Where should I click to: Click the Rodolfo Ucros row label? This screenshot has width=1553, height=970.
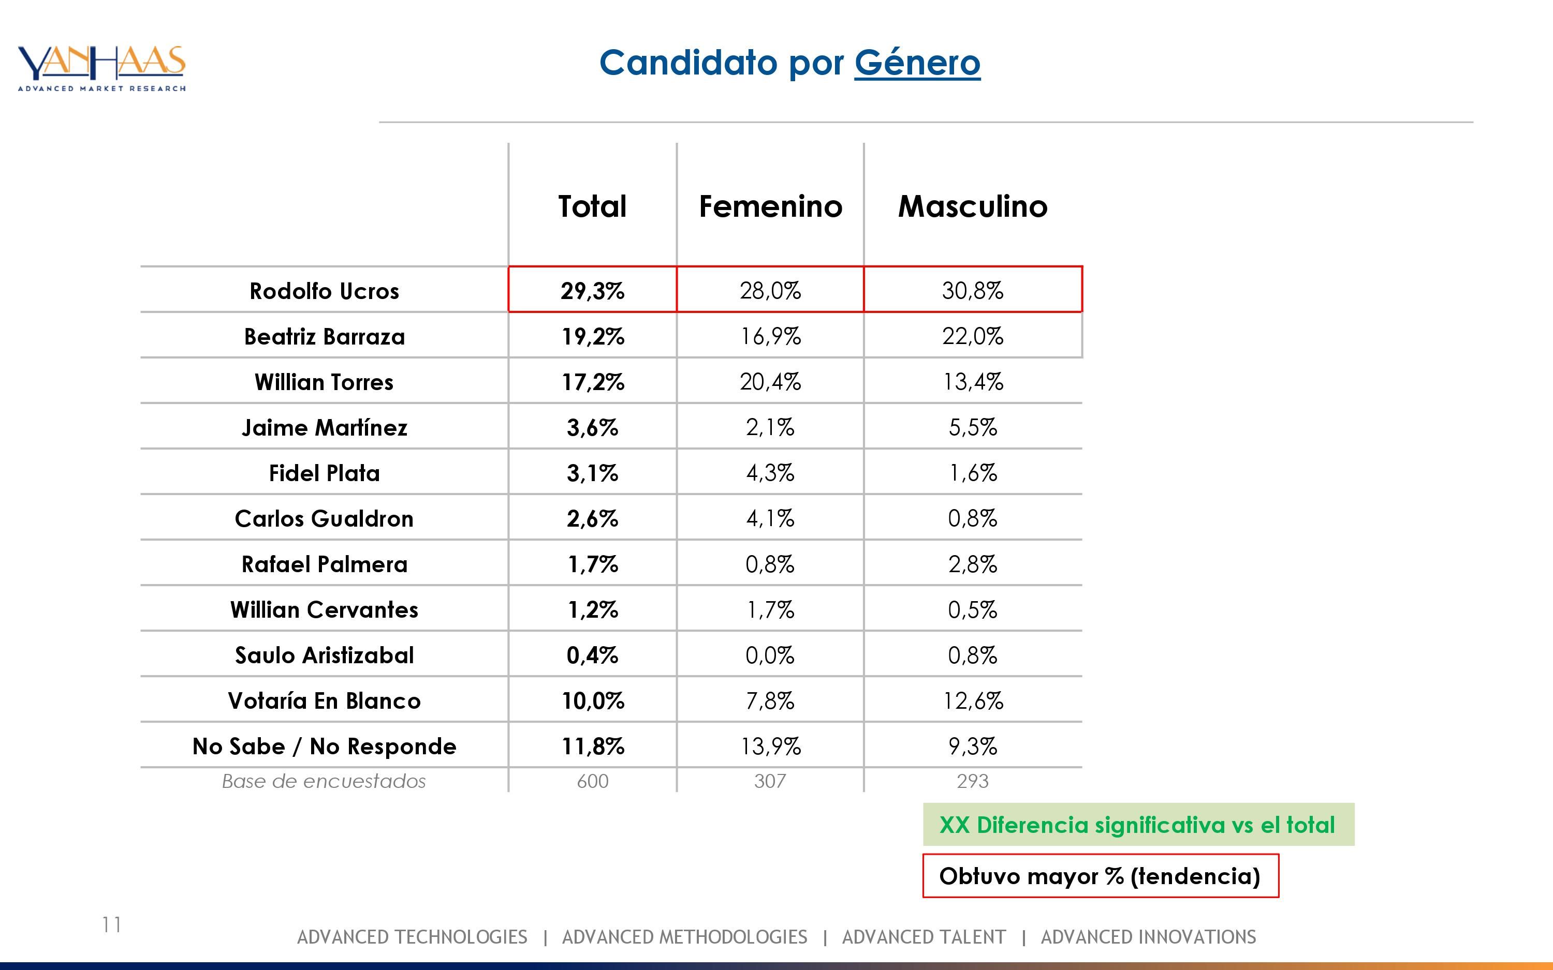(x=324, y=291)
